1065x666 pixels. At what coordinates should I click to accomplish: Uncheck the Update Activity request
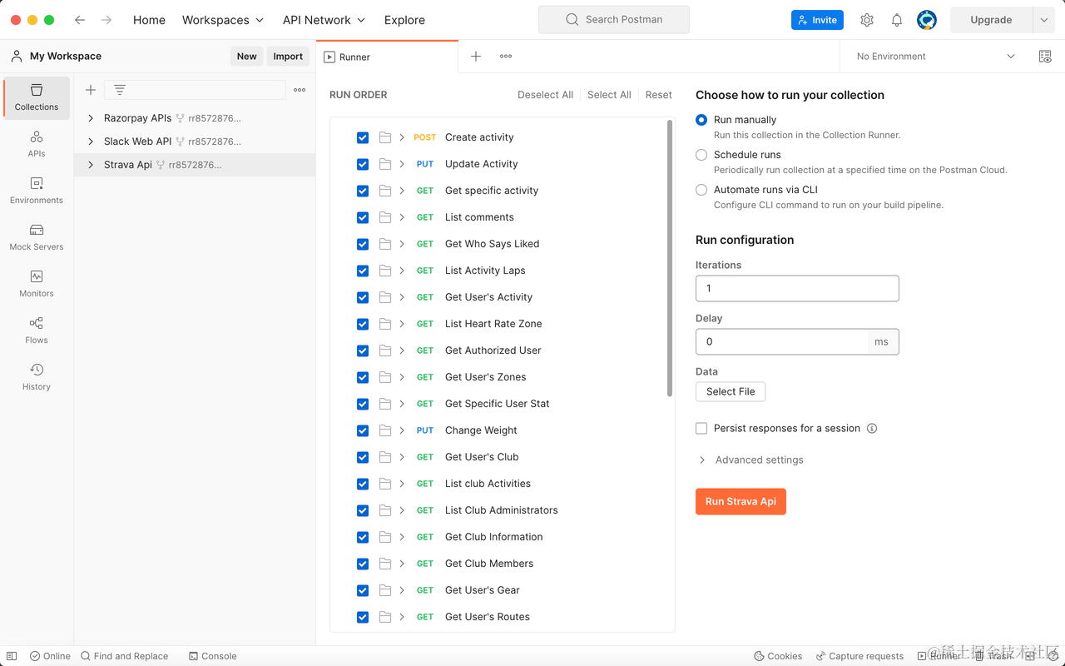(363, 164)
